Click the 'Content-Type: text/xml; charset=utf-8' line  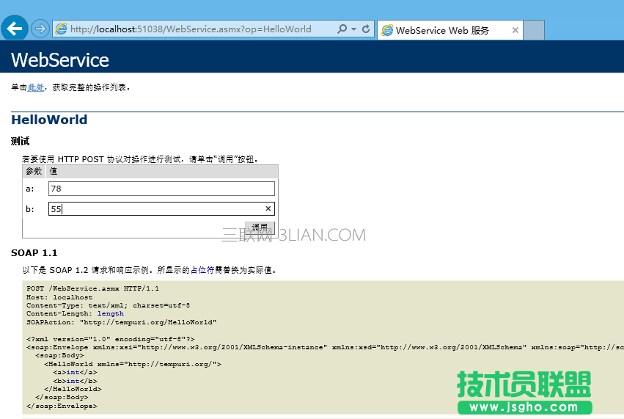(x=109, y=305)
